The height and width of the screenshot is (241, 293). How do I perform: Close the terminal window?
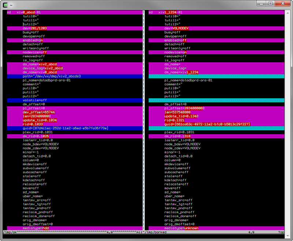[x=282, y=3]
